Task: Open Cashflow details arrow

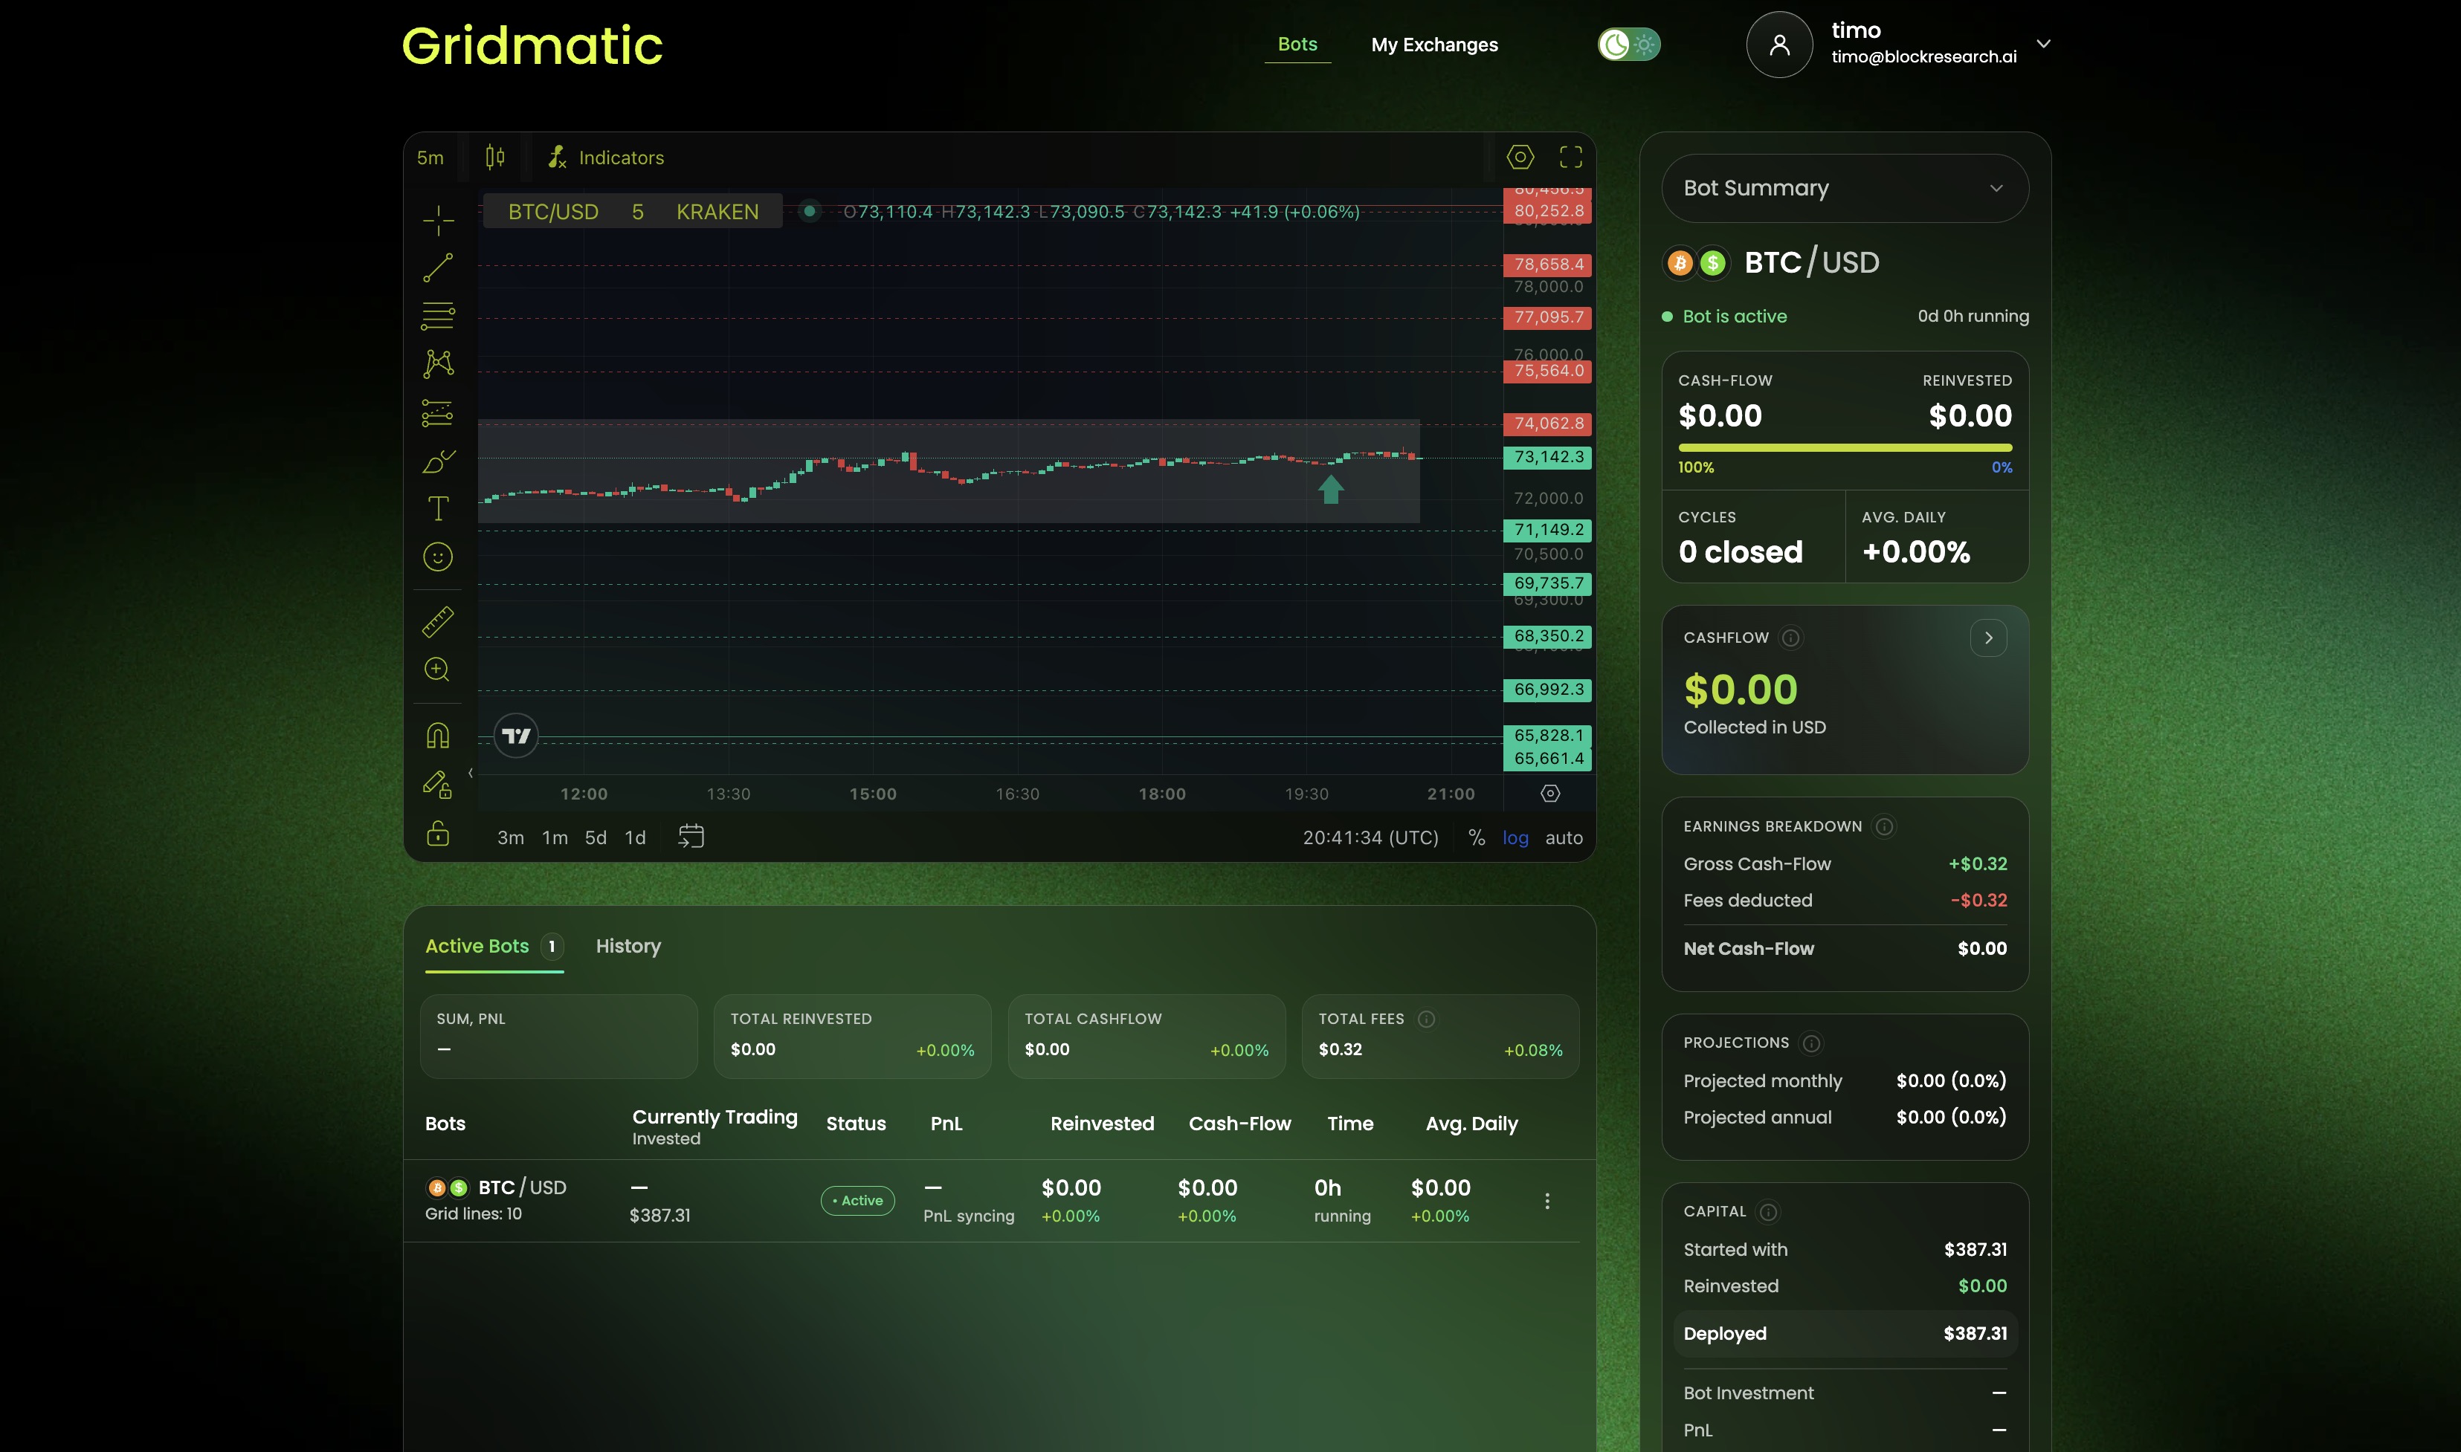Action: (1987, 638)
